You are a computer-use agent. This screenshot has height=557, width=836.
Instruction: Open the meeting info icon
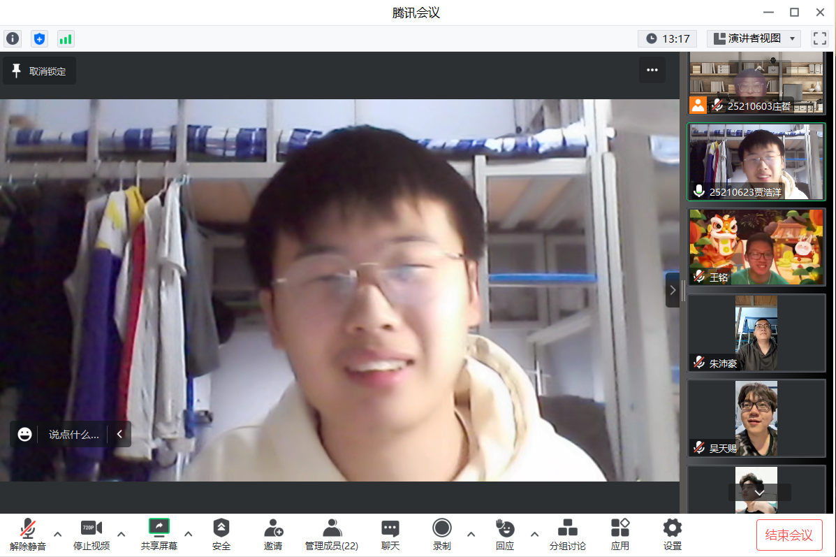point(13,38)
